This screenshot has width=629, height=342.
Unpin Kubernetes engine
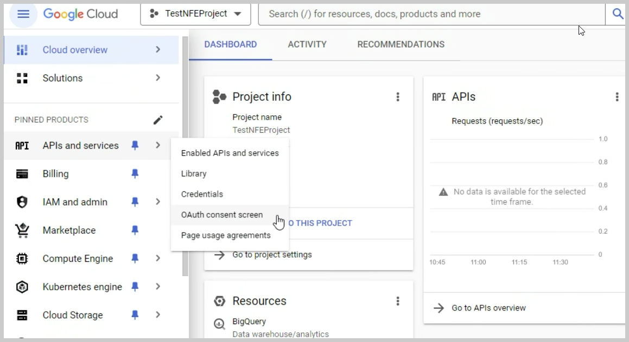pos(135,287)
